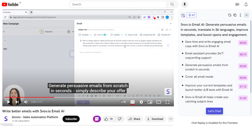This screenshot has height=126, width=252.
Task: Switch to miniplayer
Action: click(x=150, y=102)
